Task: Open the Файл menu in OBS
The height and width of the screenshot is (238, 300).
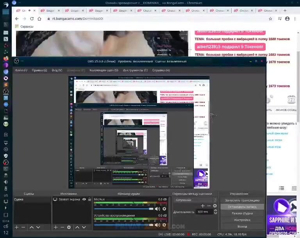Action: click(21, 70)
